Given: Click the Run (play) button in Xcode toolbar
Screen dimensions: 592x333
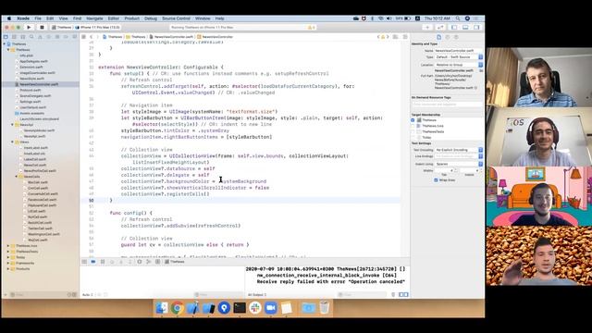Looking at the screenshot, I should pos(29,27).
